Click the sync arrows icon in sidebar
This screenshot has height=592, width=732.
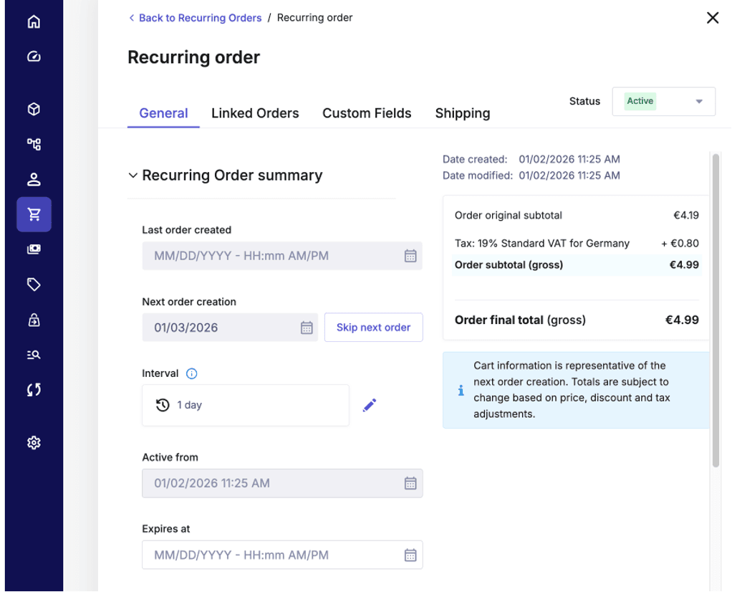(34, 389)
